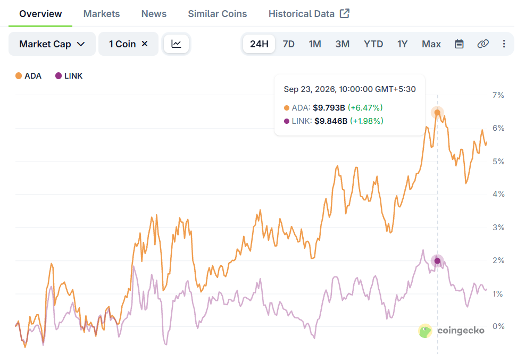Click the 1 Coin comparison button

(128, 44)
